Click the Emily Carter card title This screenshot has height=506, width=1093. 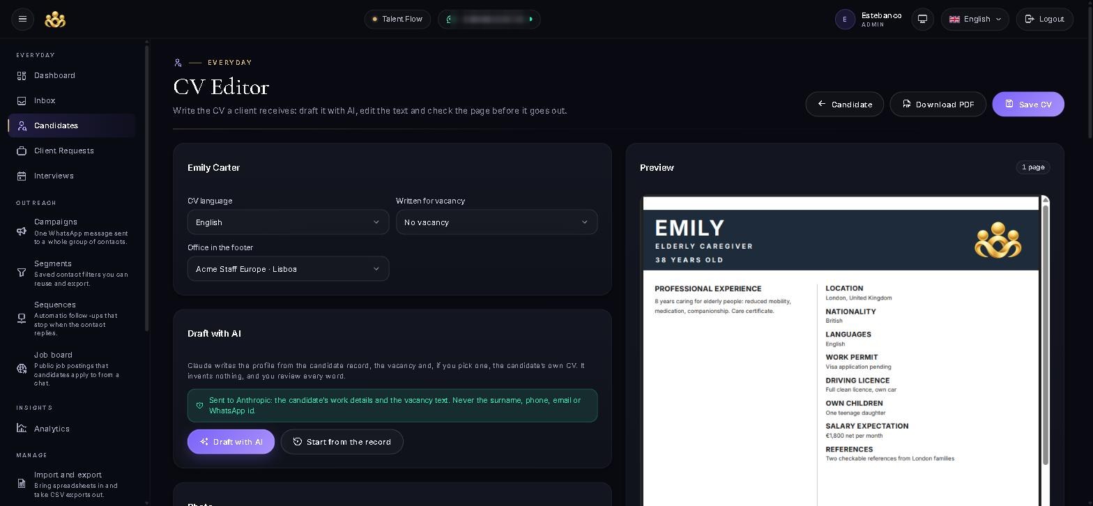[x=213, y=168]
